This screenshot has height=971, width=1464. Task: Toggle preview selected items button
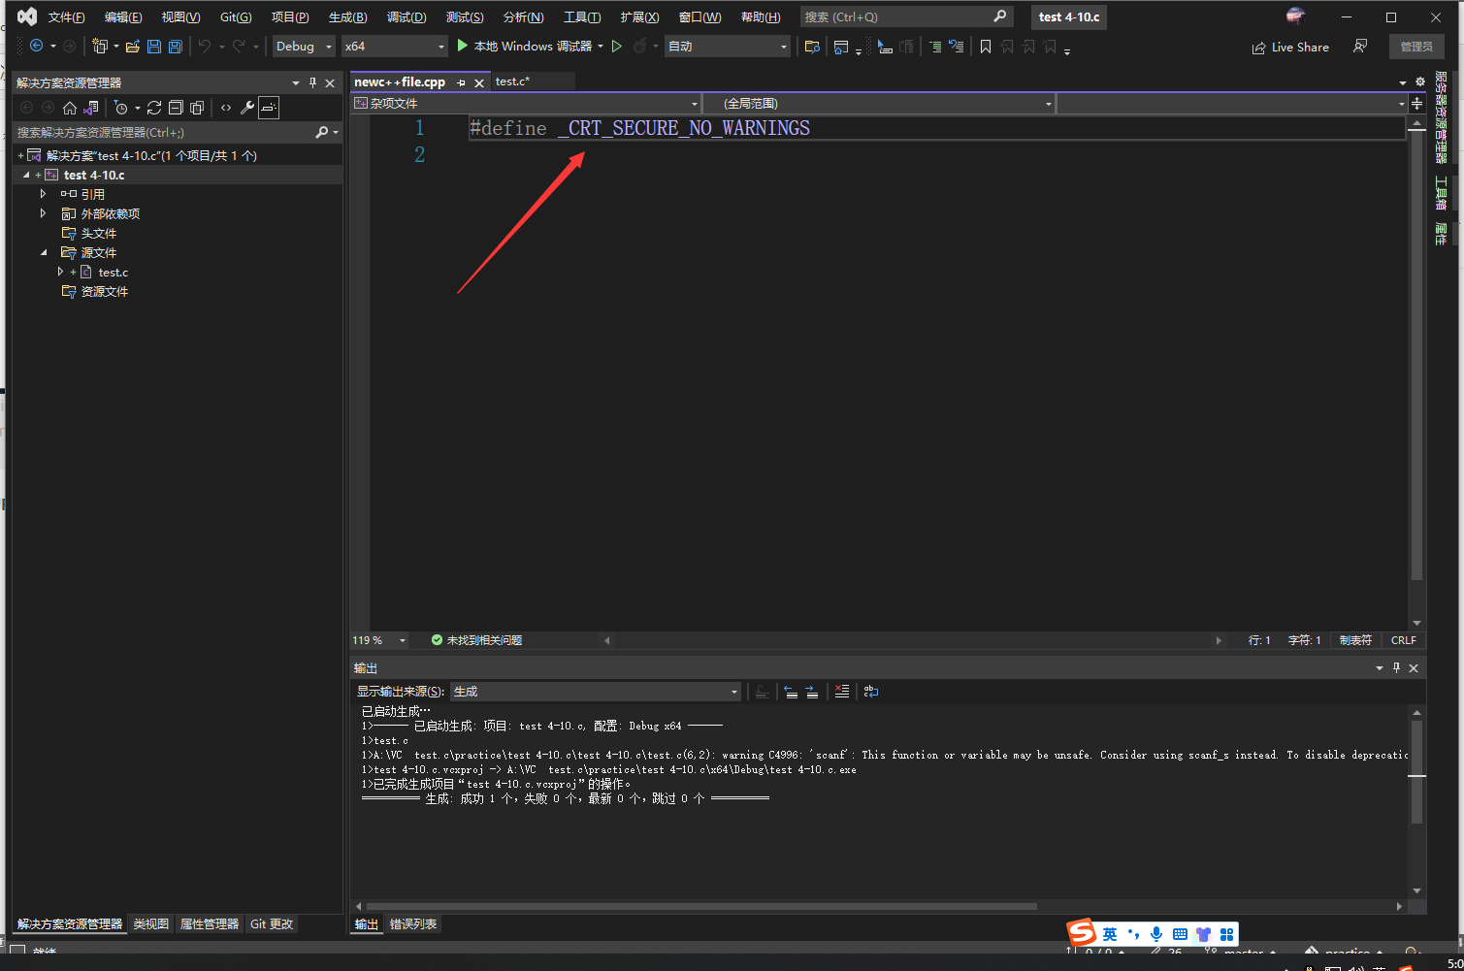(x=269, y=108)
